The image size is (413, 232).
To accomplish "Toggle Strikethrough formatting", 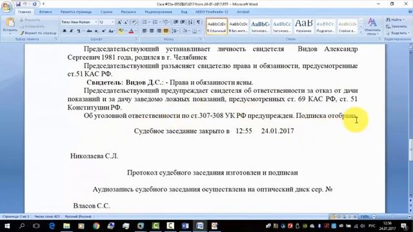I will pyautogui.click(x=89, y=31).
